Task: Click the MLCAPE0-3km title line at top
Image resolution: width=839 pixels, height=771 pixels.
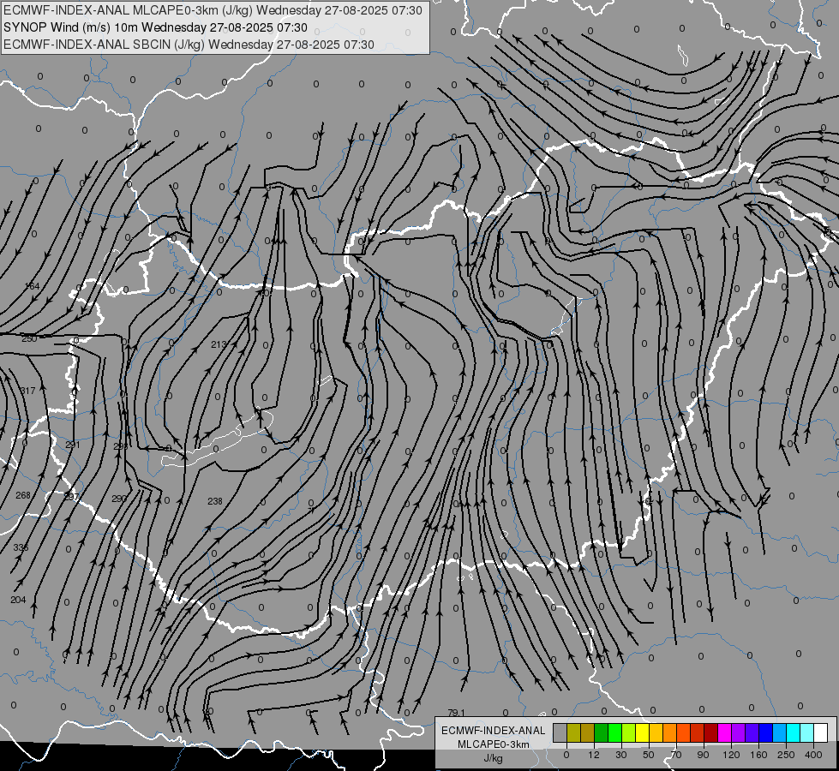Action: 213,10
